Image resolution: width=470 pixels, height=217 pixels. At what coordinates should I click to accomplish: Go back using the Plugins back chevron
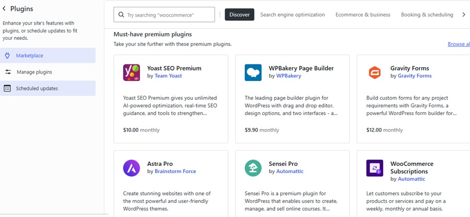[4, 9]
